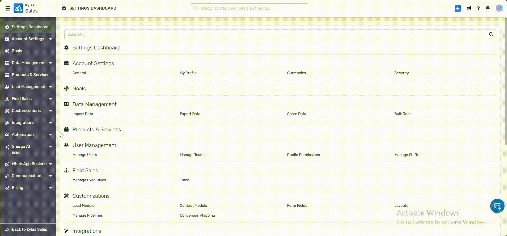Click the Goals icon in the sidebar

[x=7, y=51]
